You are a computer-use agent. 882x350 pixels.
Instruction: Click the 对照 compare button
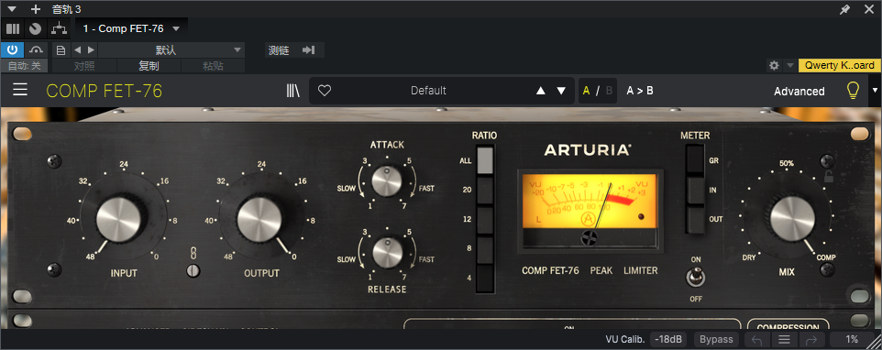84,66
